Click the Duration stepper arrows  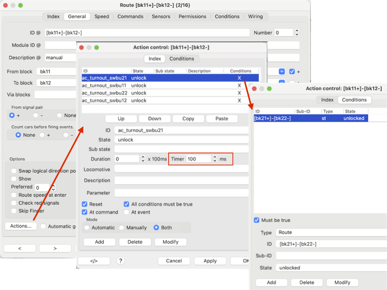tap(143, 159)
